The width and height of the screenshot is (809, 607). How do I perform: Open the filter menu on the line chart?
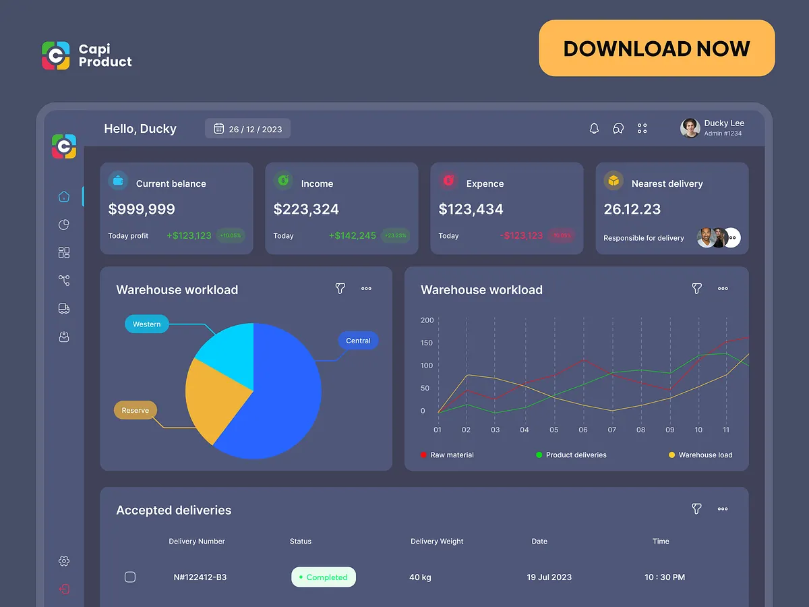696,289
